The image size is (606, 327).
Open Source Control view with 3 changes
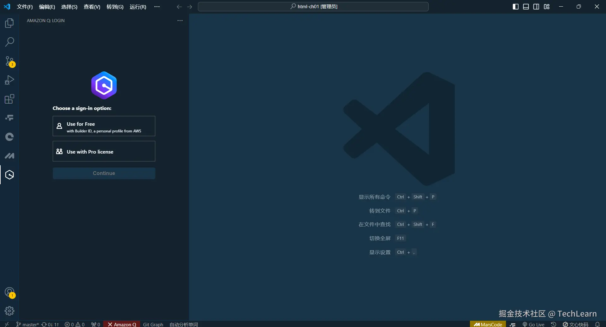coord(9,61)
